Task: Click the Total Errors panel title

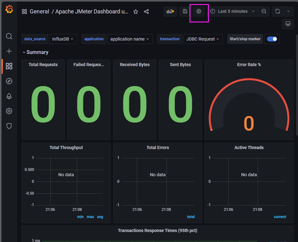Action: point(158,148)
